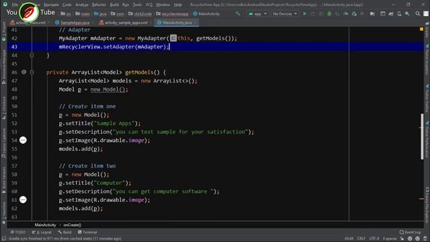This screenshot has width=430, height=242.
Task: Open the Event Log panel
Action: tap(410, 232)
